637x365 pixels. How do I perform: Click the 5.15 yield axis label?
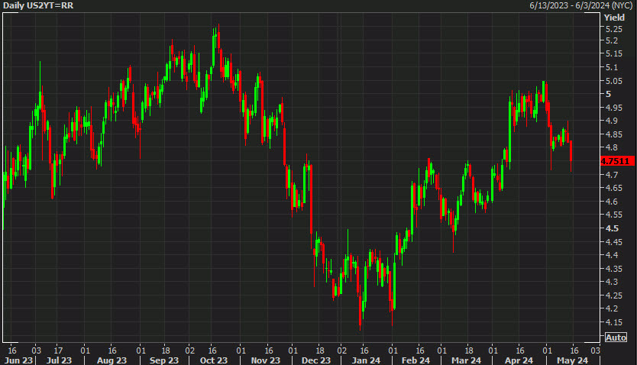pyautogui.click(x=613, y=53)
